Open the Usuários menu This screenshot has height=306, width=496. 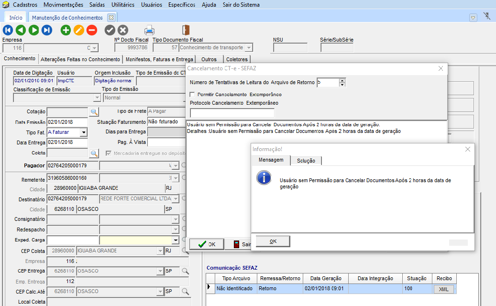(x=152, y=5)
